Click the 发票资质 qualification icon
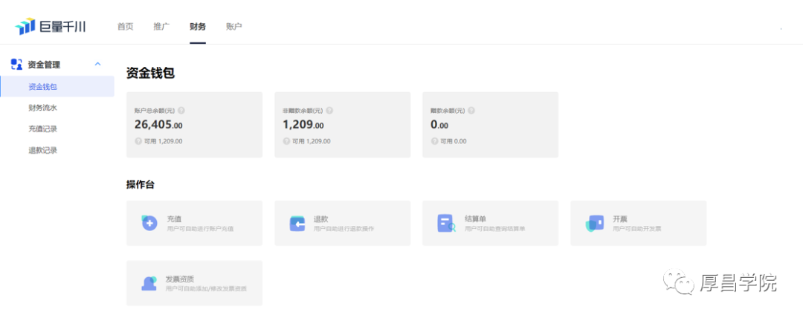This screenshot has height=318, width=803. pos(149,283)
